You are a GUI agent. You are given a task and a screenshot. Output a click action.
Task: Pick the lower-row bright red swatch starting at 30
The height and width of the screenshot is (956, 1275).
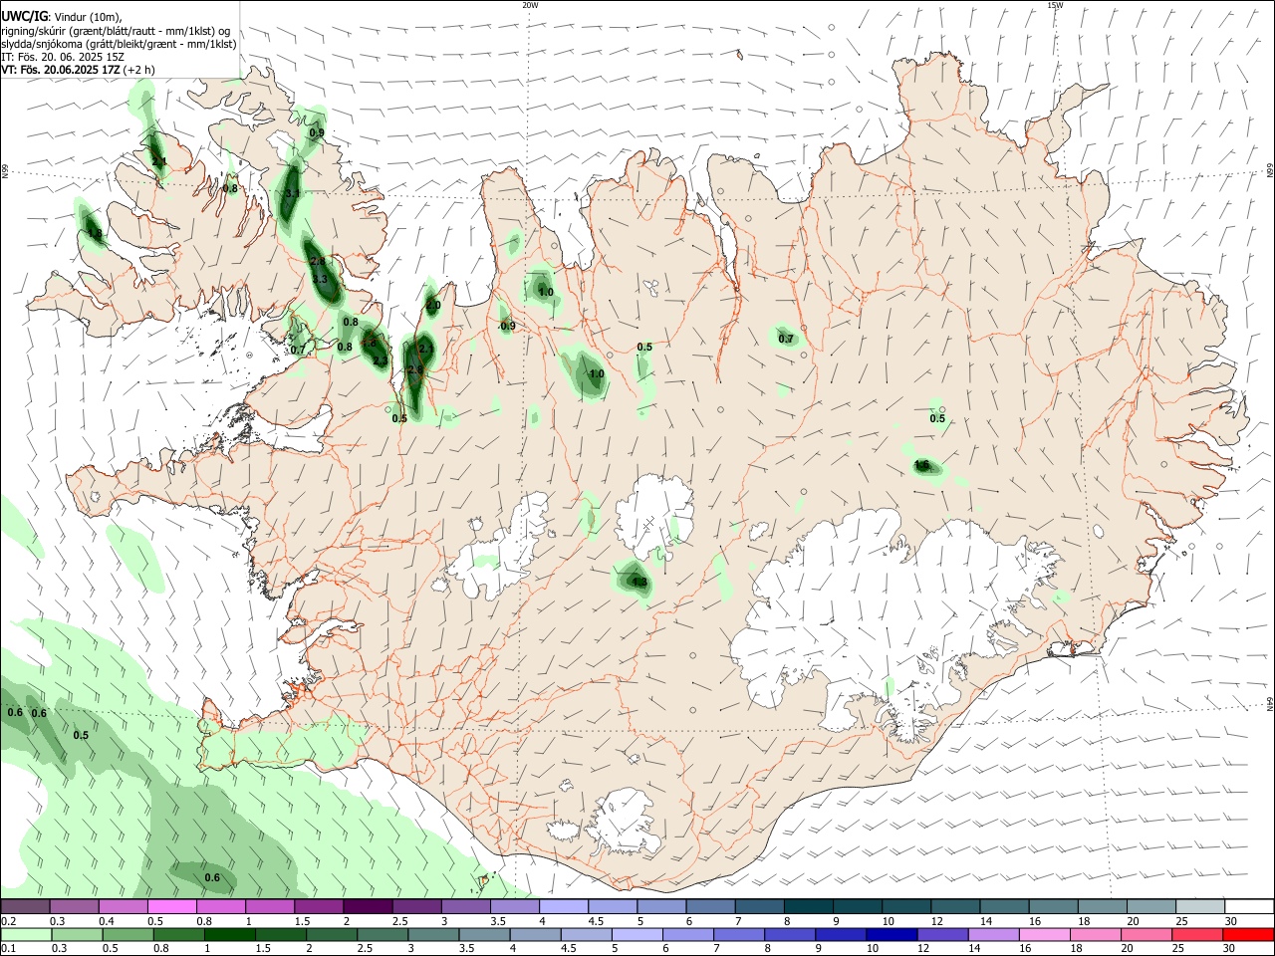pyautogui.click(x=1248, y=934)
